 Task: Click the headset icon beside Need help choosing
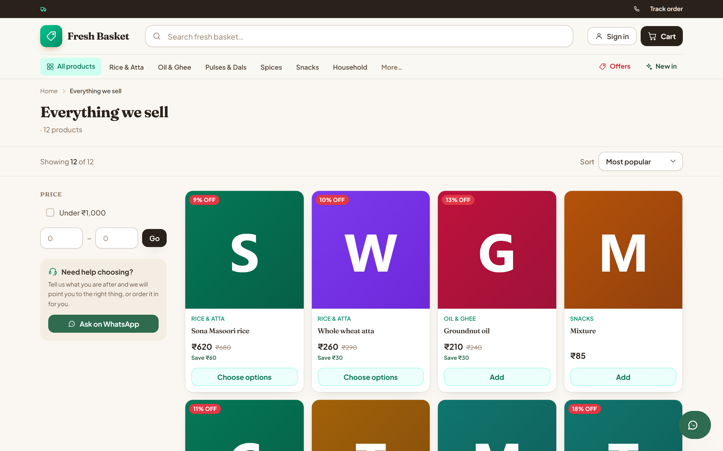52,272
